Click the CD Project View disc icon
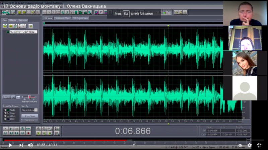 click(13, 12)
